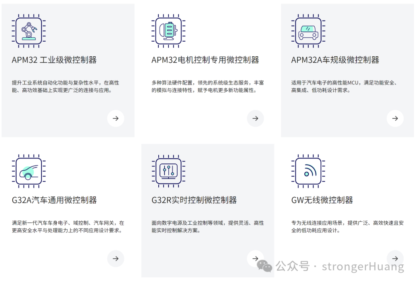Open the G32A汽车通用微控制器 title

[x=54, y=200]
